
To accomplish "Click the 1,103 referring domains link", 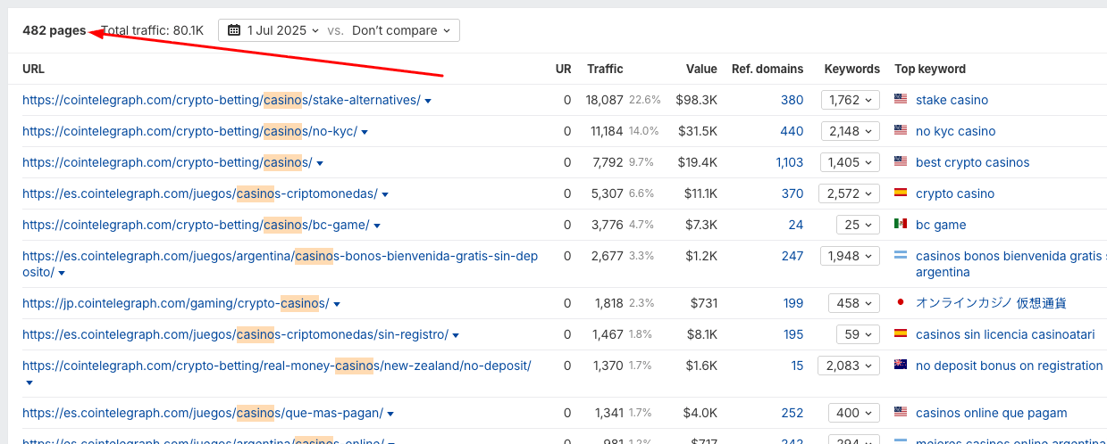I will tap(789, 162).
